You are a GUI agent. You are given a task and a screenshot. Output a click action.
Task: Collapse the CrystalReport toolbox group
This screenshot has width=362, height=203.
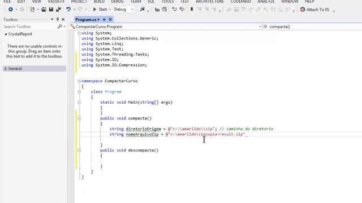pos(6,34)
